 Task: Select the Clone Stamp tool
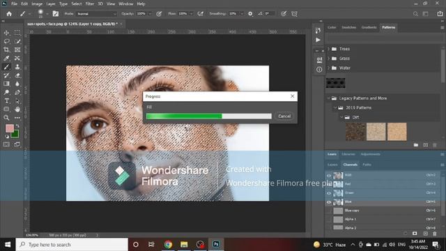click(x=17, y=67)
